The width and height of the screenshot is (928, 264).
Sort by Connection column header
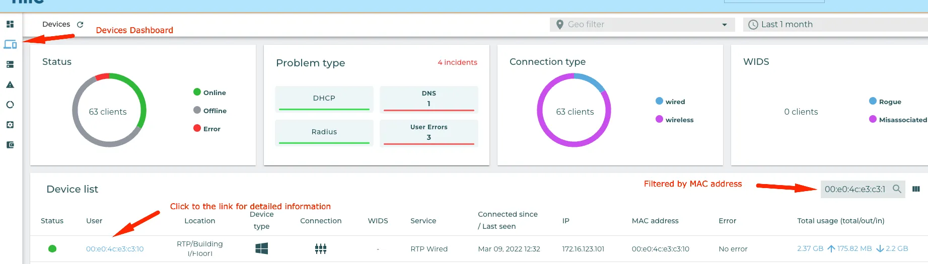pyautogui.click(x=321, y=221)
